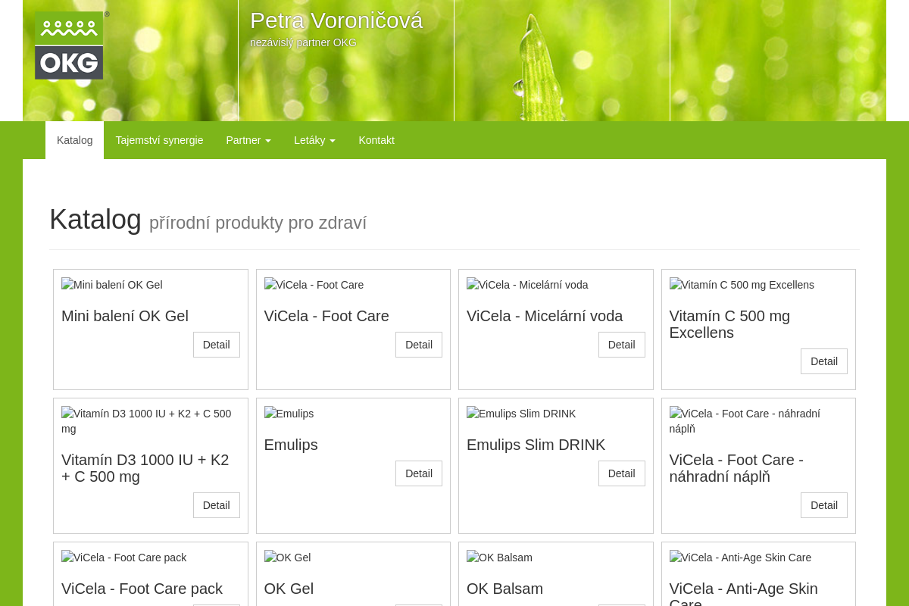This screenshot has width=909, height=606.
Task: Select the Foot Care - náhradní náplň heading
Action: (x=736, y=468)
